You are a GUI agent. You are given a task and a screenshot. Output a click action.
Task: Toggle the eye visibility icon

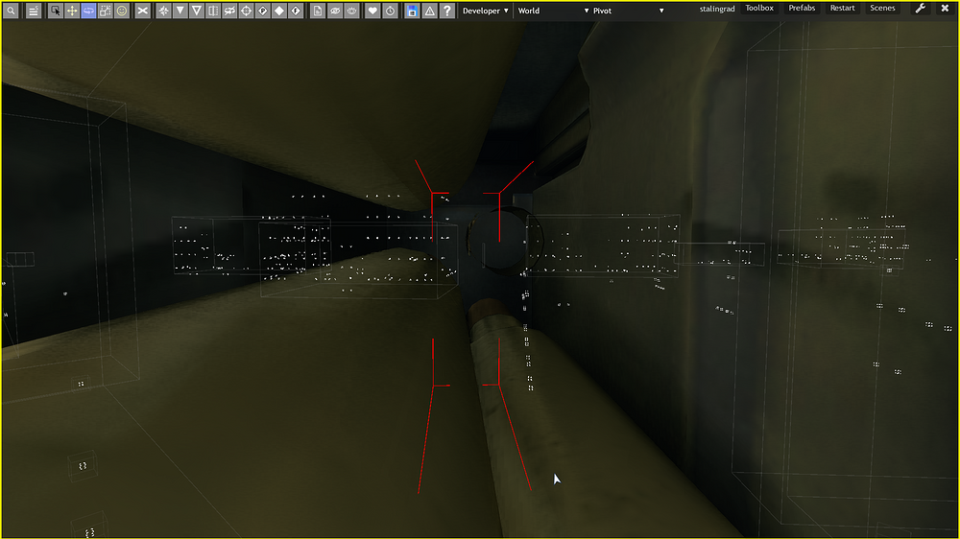pyautogui.click(x=335, y=11)
